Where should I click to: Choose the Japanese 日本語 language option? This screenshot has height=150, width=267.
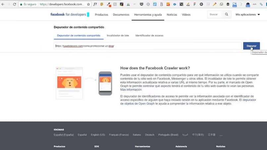(211, 135)
